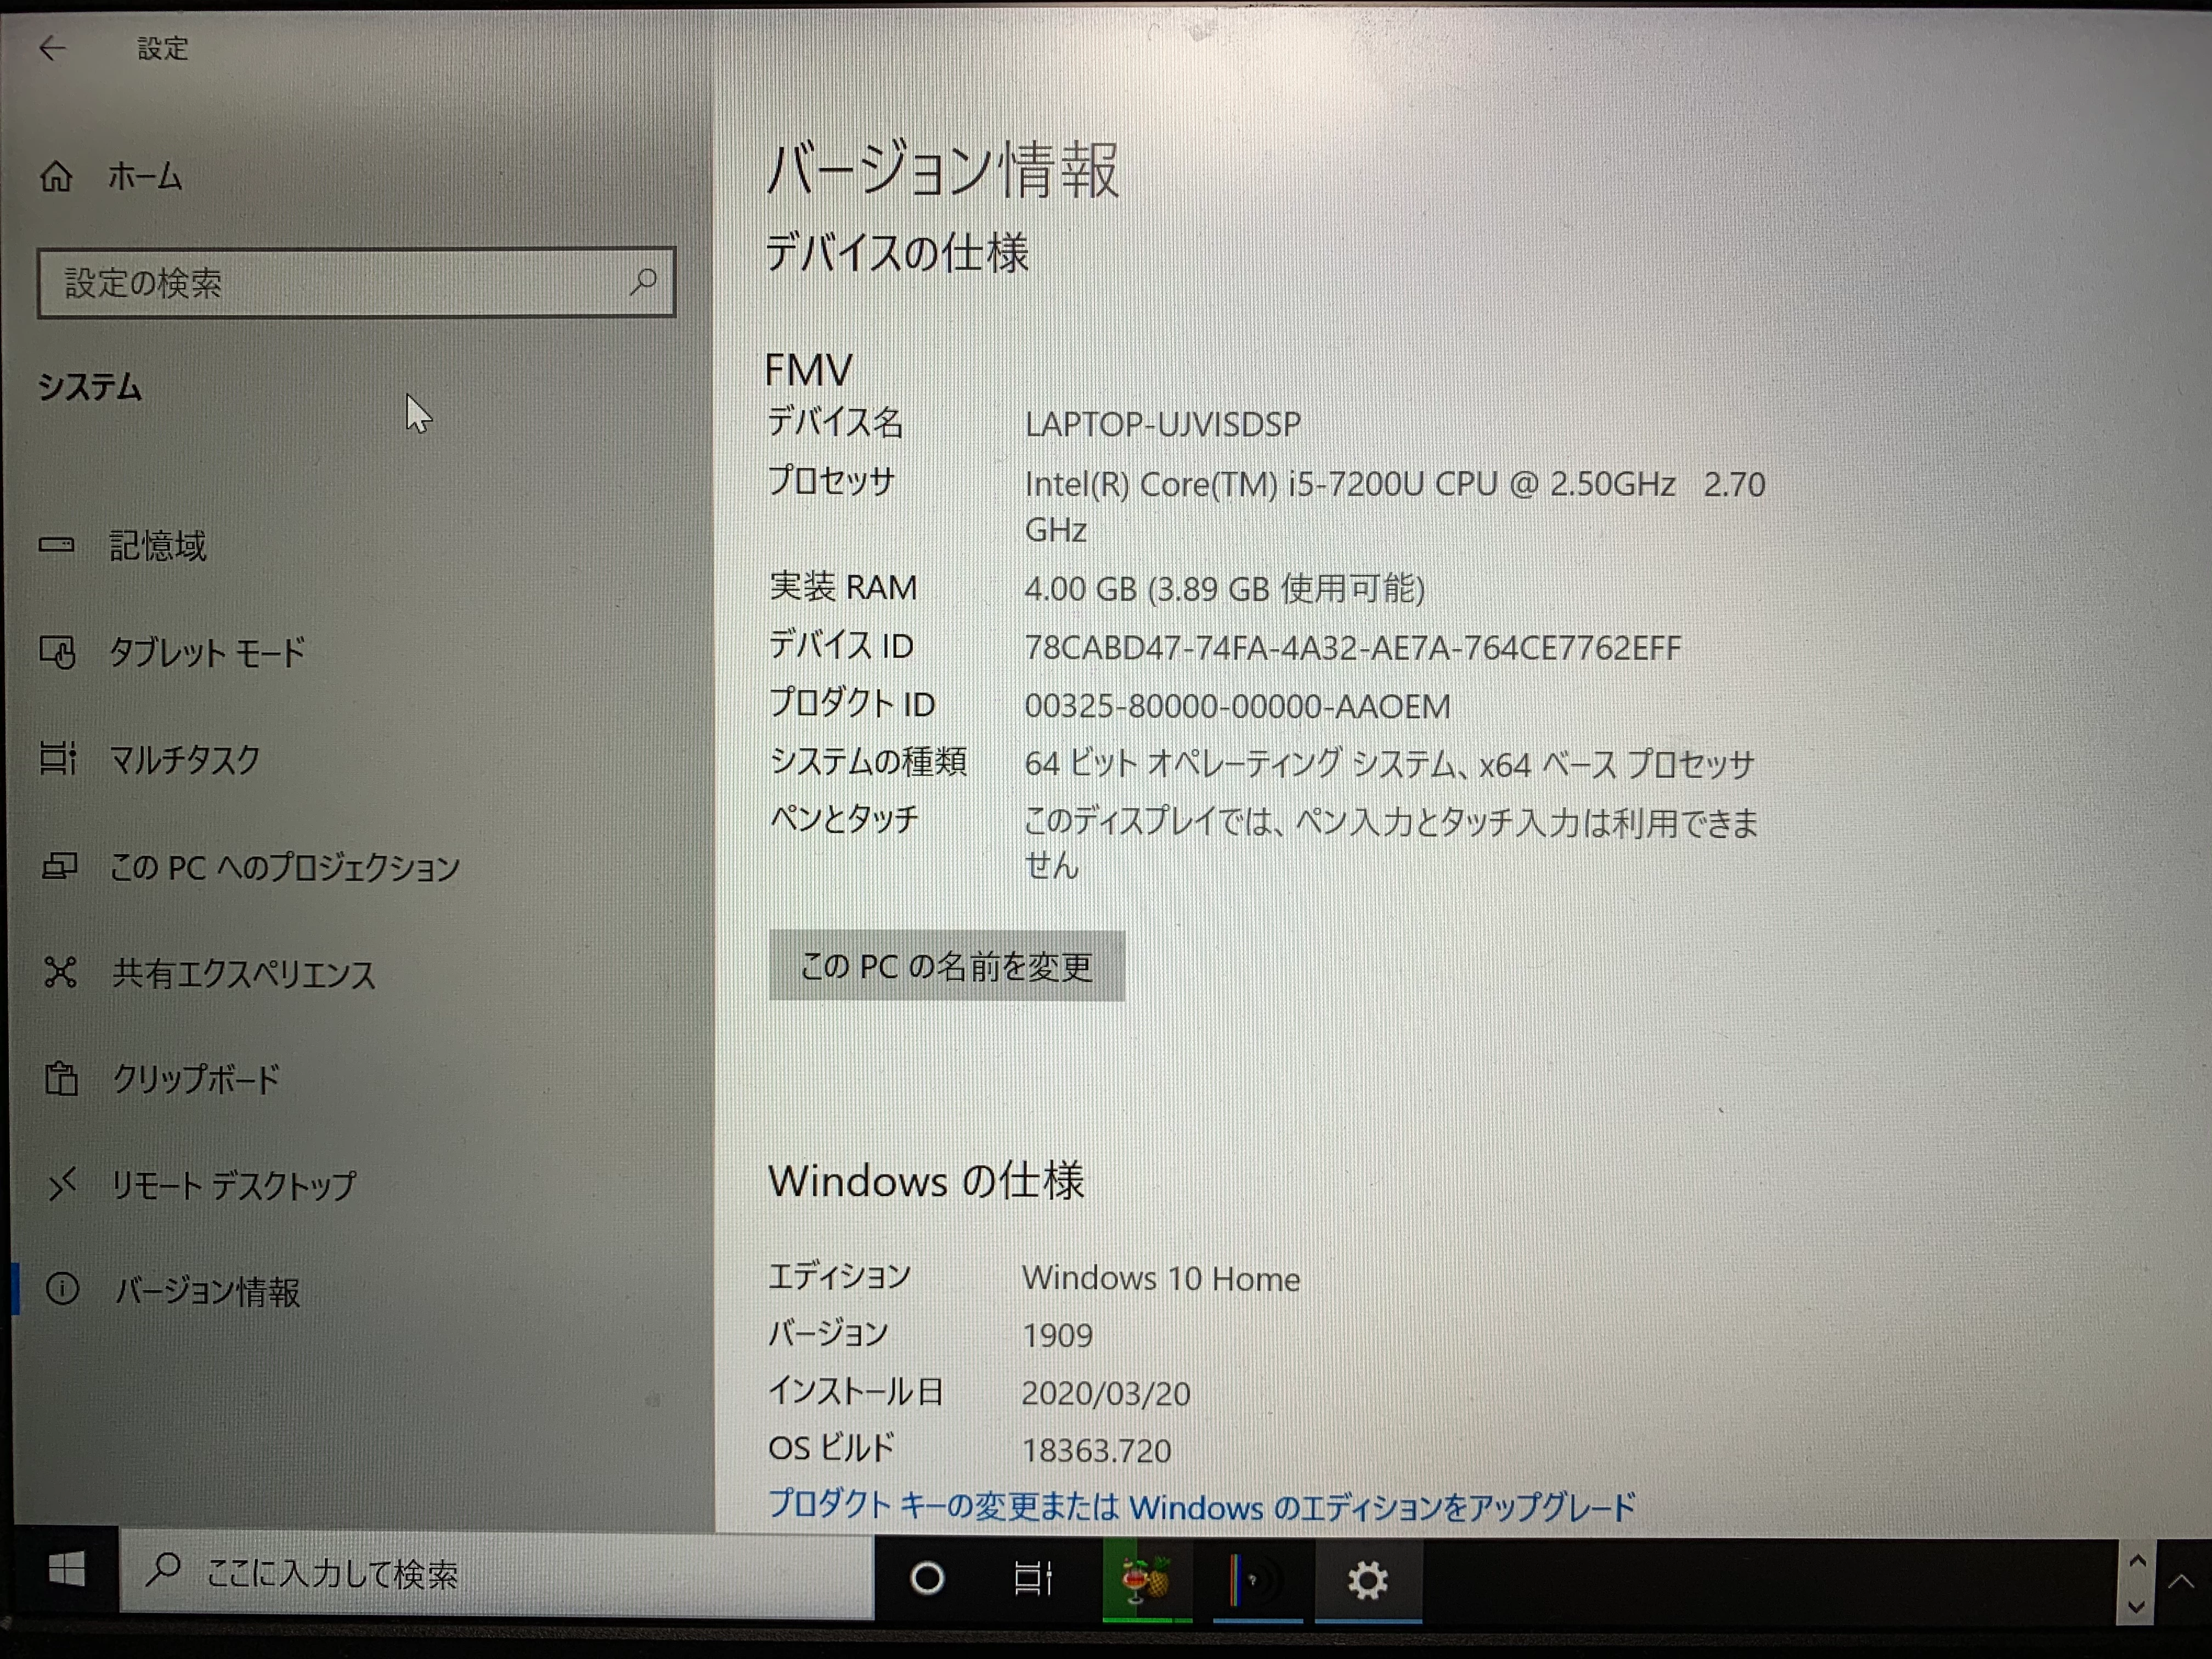This screenshot has height=1659, width=2212.
Task: Click the Settings gear taskbar icon
Action: [x=1367, y=1581]
